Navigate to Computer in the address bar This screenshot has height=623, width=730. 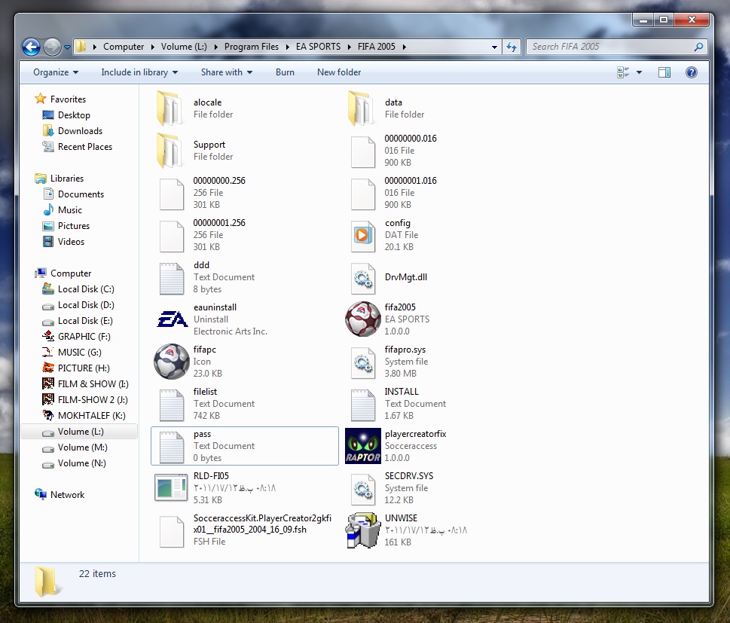click(x=124, y=47)
